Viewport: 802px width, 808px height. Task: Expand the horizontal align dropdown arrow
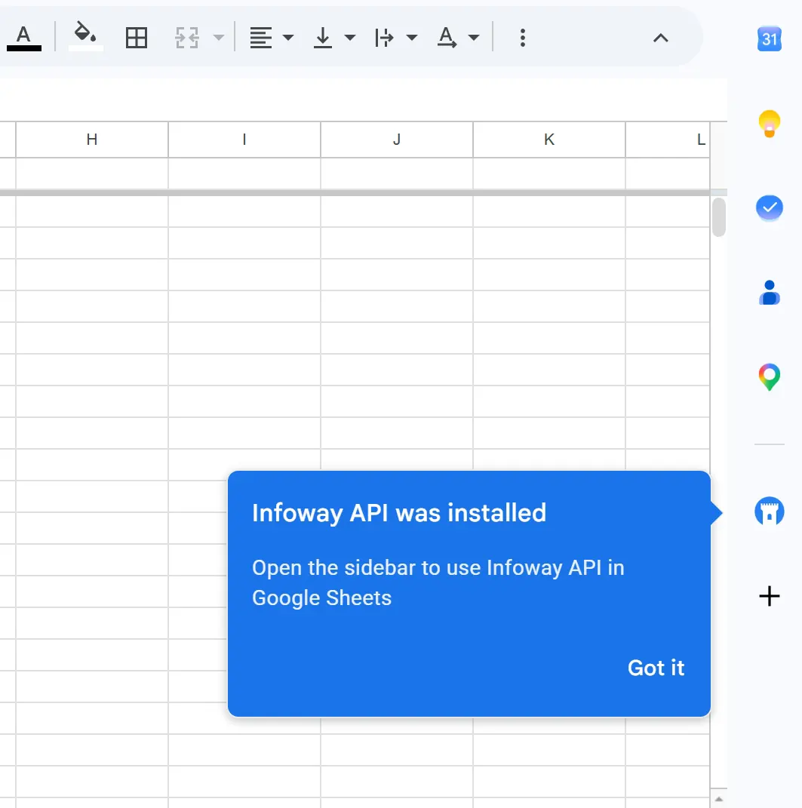tap(288, 38)
